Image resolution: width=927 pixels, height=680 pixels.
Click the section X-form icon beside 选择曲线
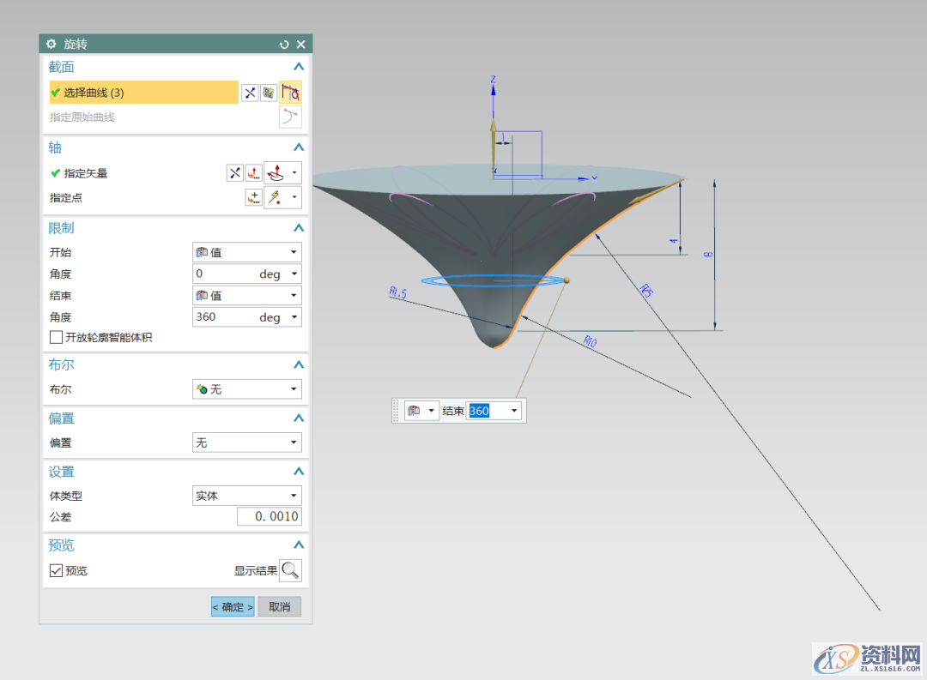point(249,93)
